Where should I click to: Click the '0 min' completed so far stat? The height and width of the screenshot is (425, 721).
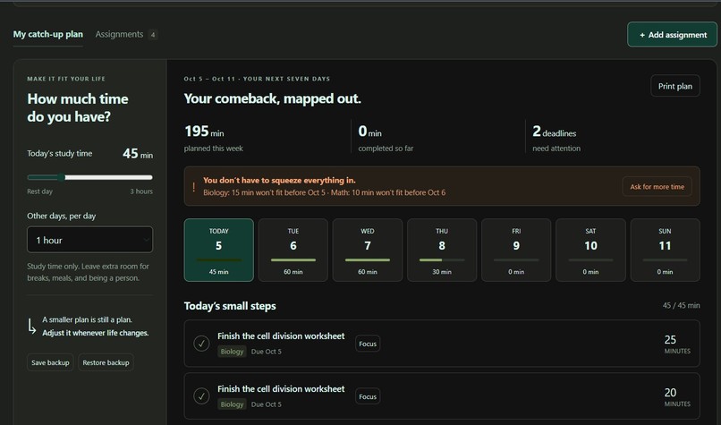tap(386, 138)
